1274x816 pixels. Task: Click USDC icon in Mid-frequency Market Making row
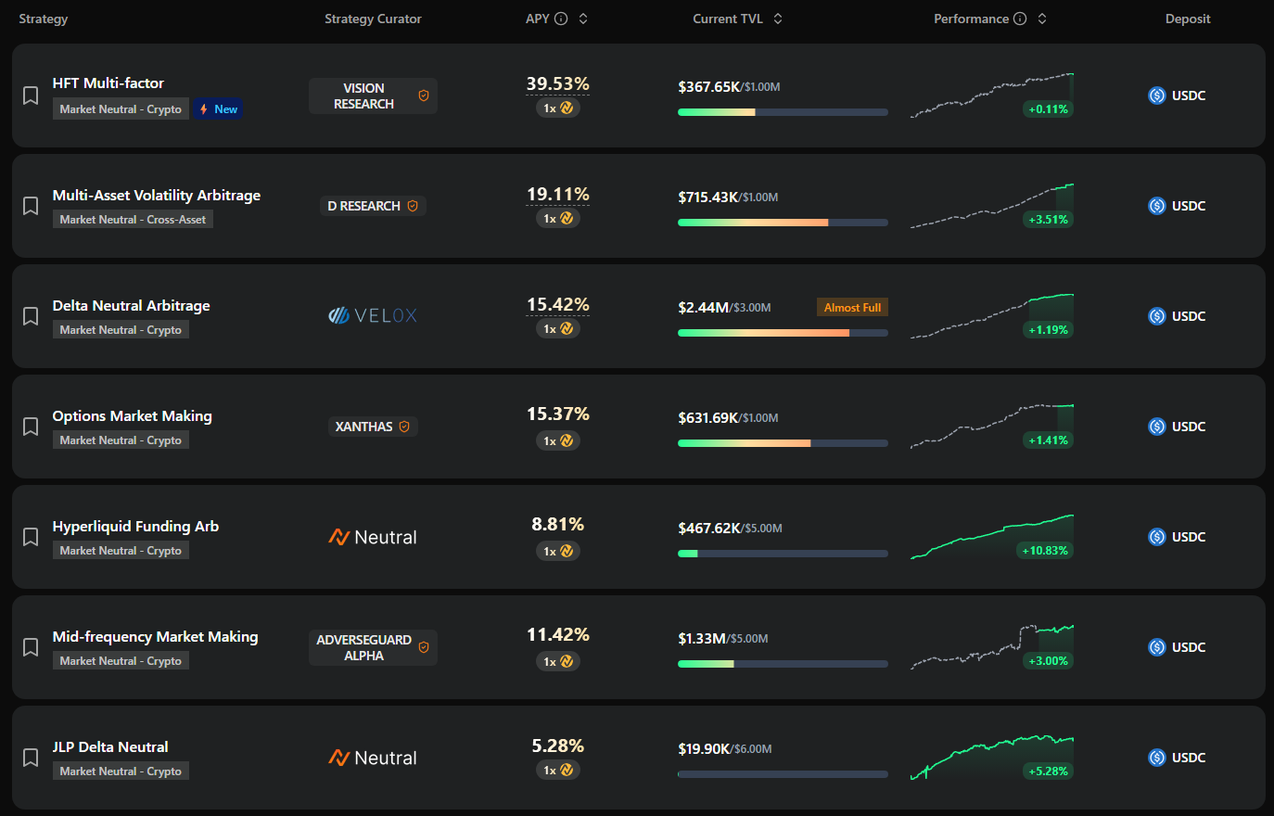1157,647
